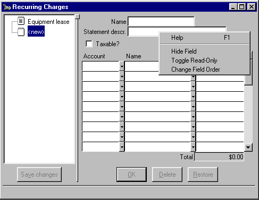Expand the fifth row's Account dropdown
Image resolution: width=259 pixels, height=200 pixels.
click(x=122, y=107)
